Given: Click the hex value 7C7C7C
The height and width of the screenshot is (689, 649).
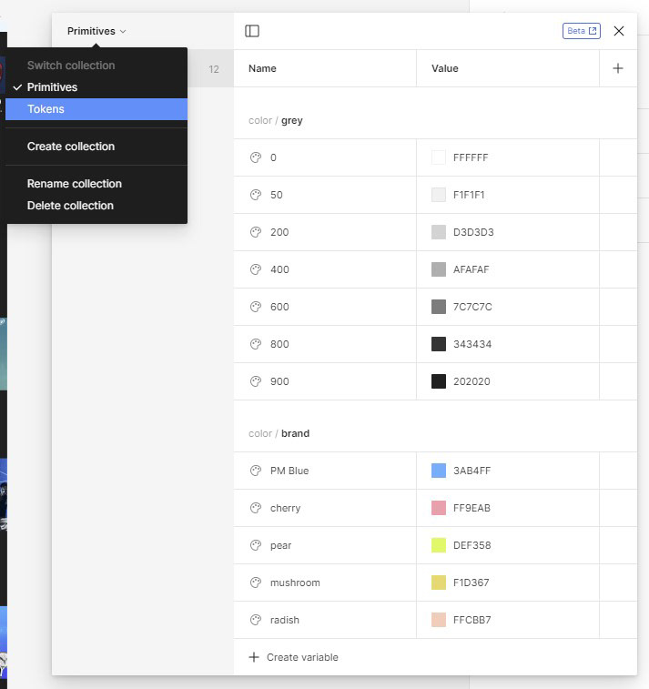Looking at the screenshot, I should pos(472,307).
